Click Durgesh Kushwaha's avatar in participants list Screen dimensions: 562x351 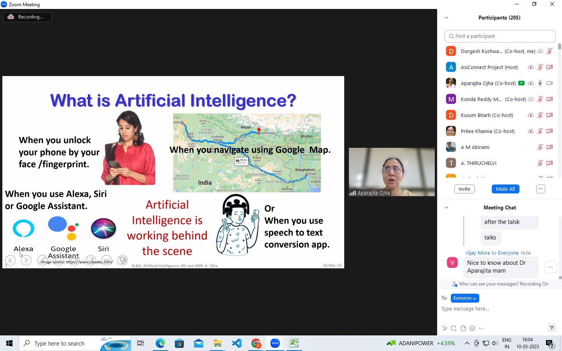pyautogui.click(x=451, y=51)
